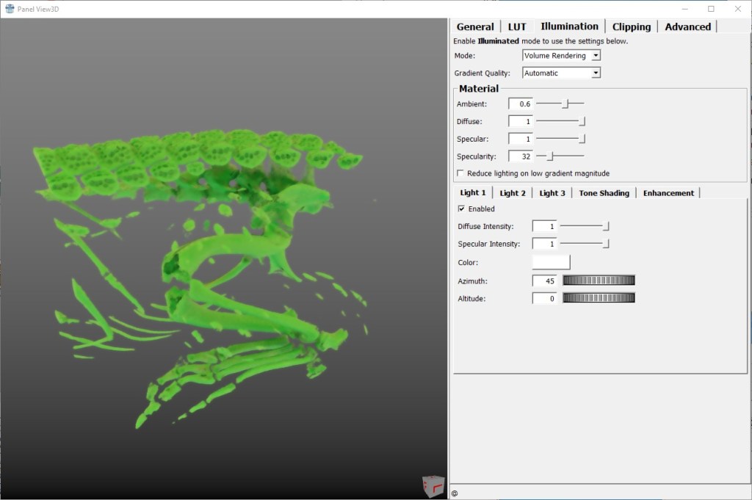Click the Specular value field under Material

pos(521,139)
